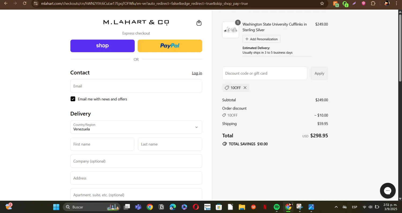Click Add Personalization button

261,39
